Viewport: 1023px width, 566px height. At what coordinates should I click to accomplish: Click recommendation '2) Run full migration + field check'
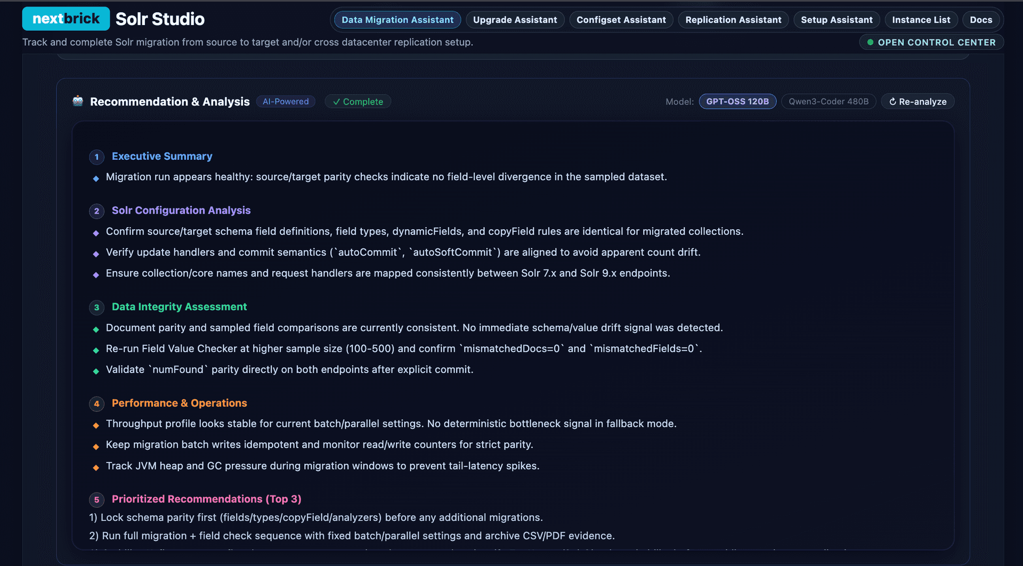(352, 536)
